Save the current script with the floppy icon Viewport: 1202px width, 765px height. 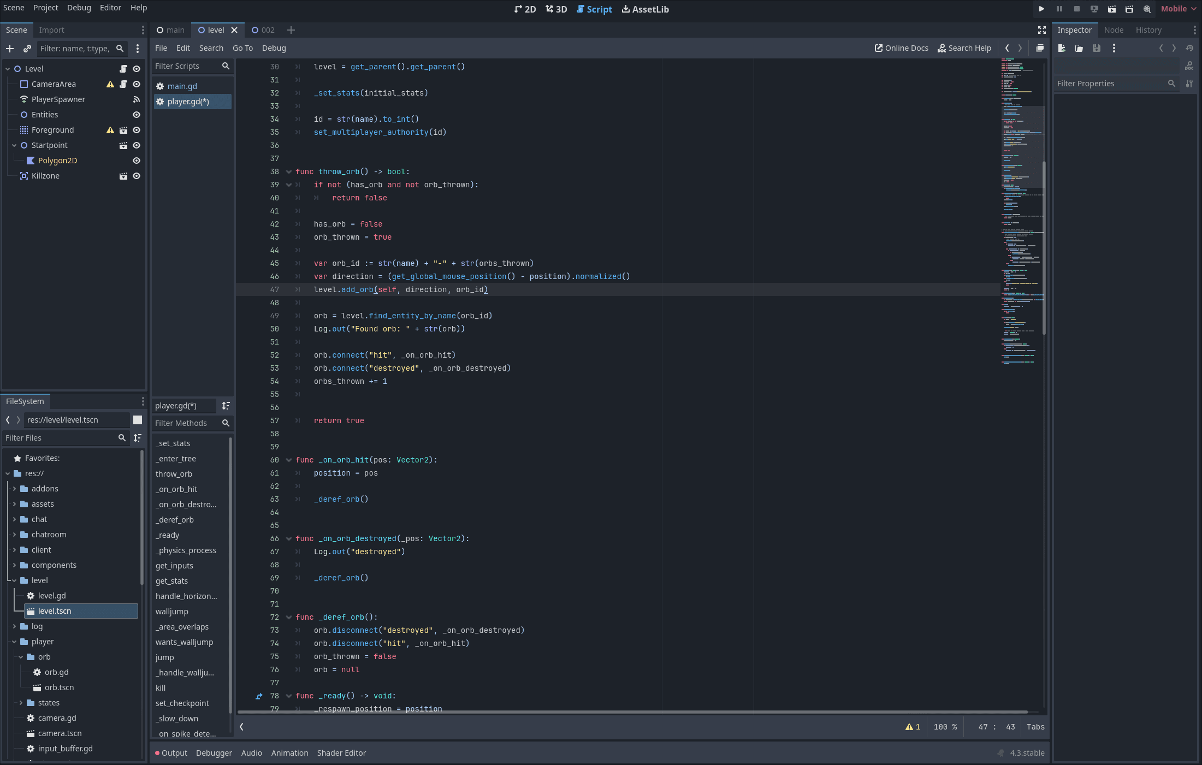point(1096,48)
